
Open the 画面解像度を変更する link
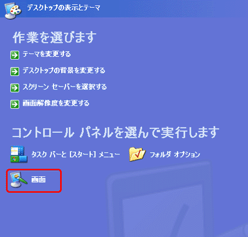56,103
